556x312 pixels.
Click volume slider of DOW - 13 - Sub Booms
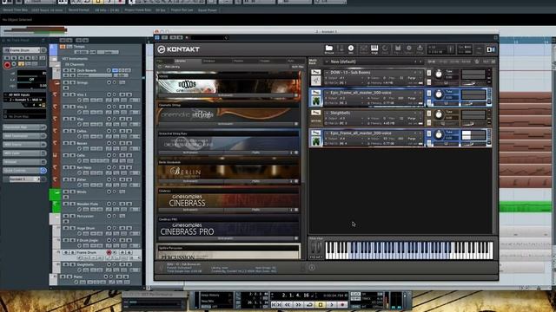473,83
